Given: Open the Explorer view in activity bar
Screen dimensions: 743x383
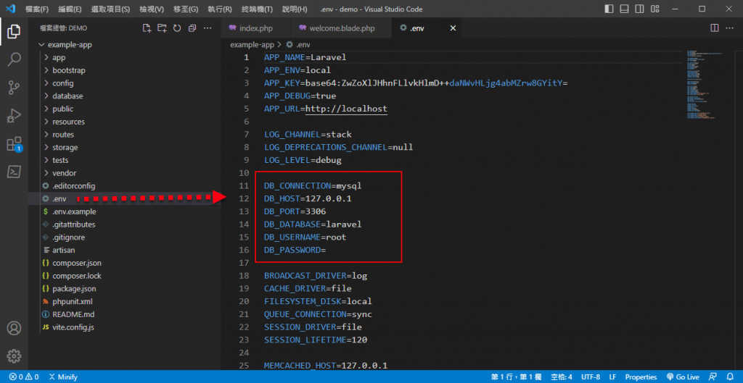Looking at the screenshot, I should 14,32.
